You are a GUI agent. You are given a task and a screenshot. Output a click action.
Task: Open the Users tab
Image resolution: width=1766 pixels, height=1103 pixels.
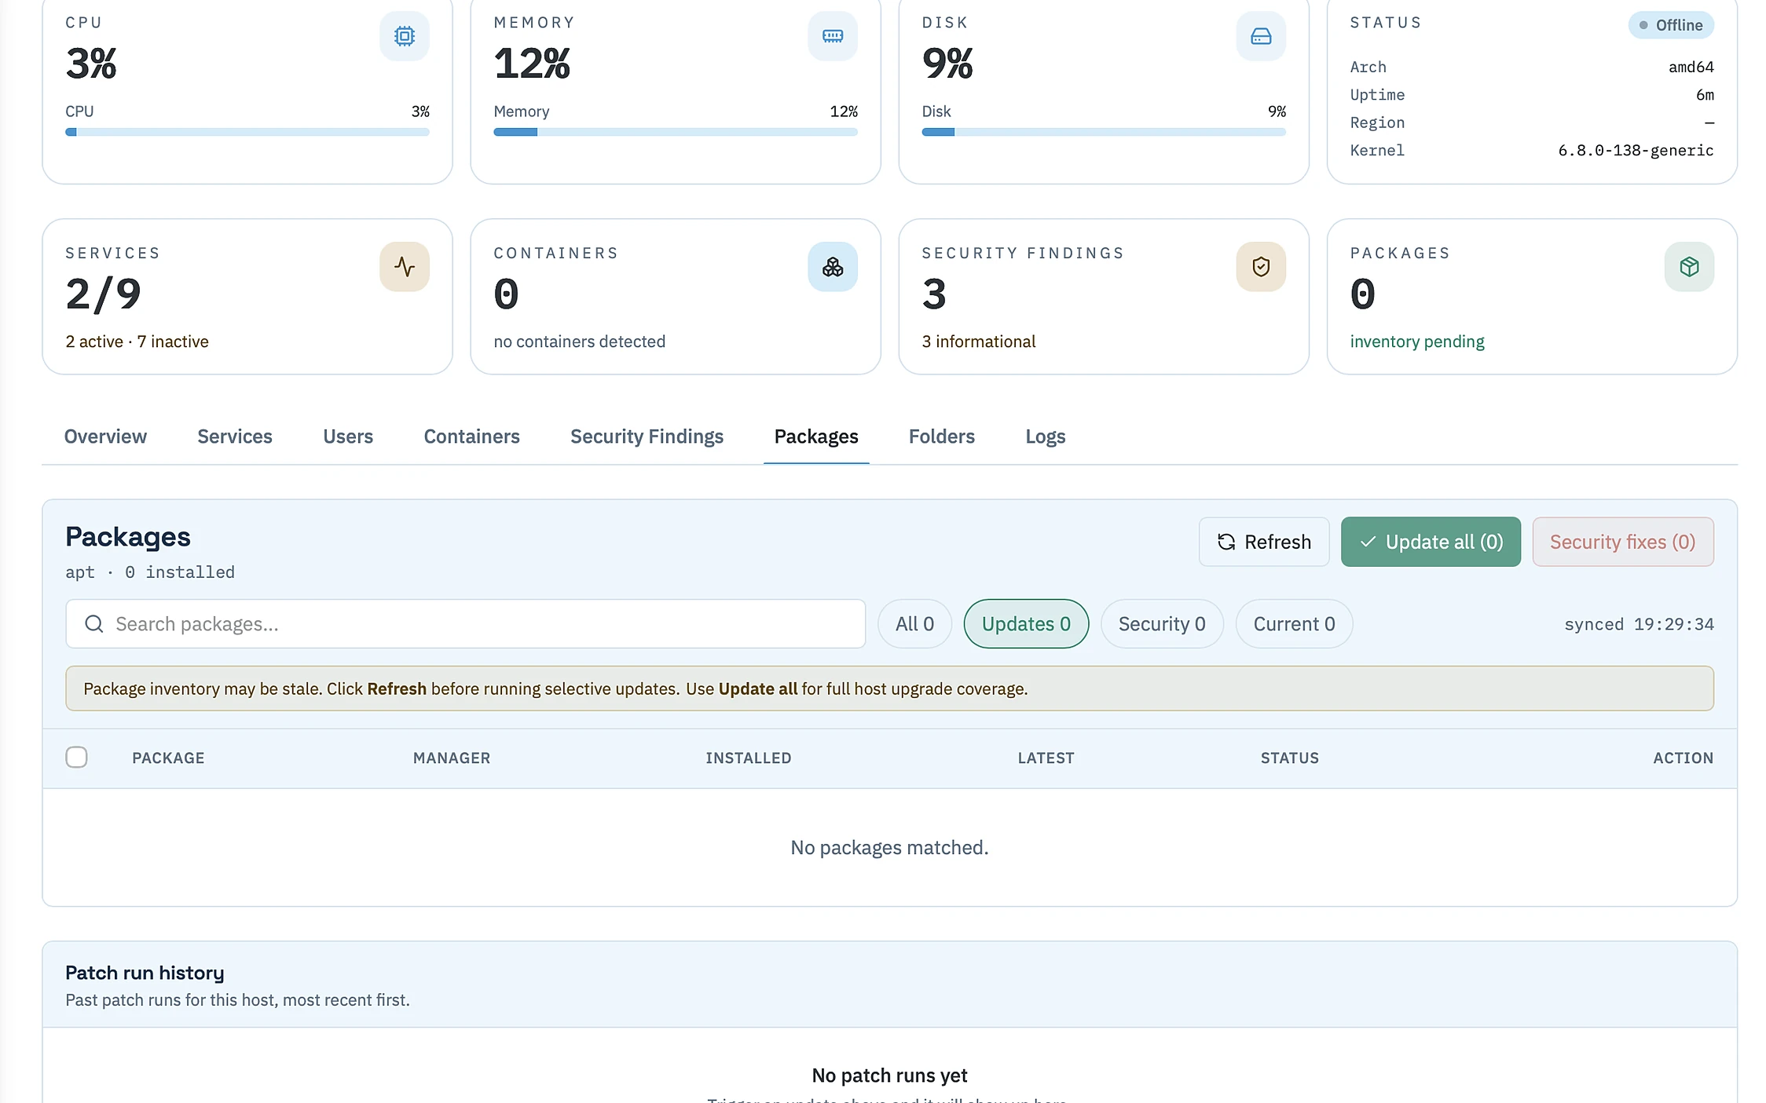point(348,436)
